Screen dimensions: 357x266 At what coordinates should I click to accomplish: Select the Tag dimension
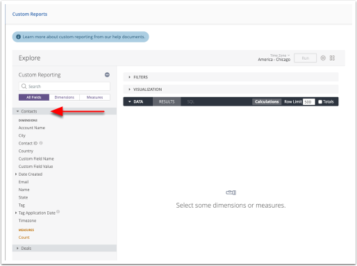pyautogui.click(x=22, y=205)
